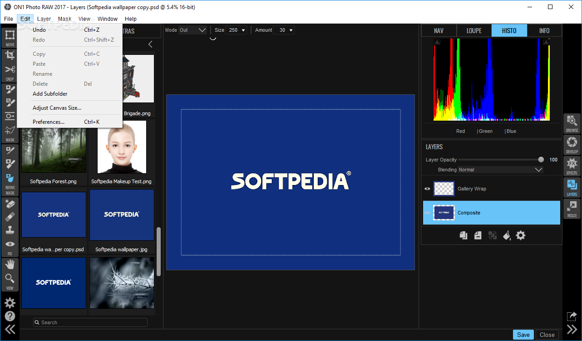Image resolution: width=582 pixels, height=341 pixels.
Task: Toggle highlight clipping warning in histogram
Action: tap(547, 42)
